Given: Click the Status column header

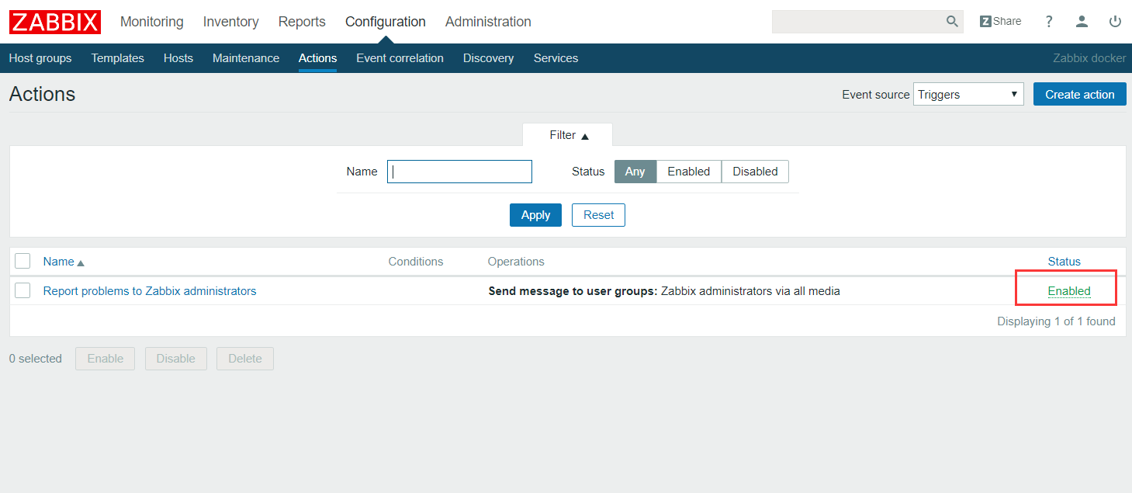Looking at the screenshot, I should (1064, 262).
